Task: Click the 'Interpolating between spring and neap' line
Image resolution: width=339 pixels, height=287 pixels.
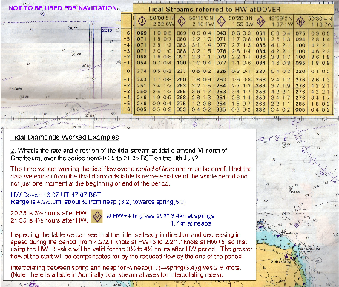Action: pos(126,268)
